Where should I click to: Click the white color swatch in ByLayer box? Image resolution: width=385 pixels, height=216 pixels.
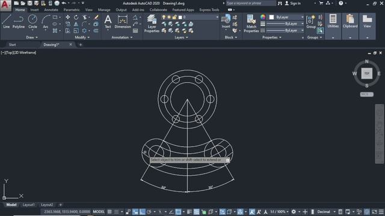point(271,17)
